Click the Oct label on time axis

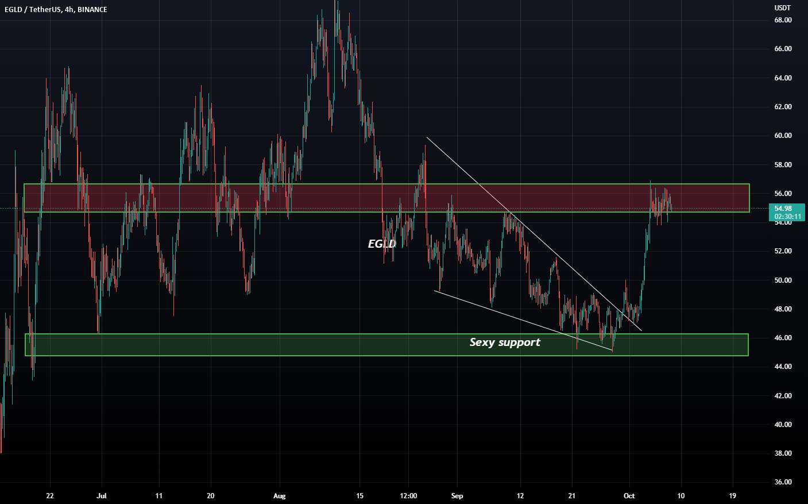tap(629, 495)
